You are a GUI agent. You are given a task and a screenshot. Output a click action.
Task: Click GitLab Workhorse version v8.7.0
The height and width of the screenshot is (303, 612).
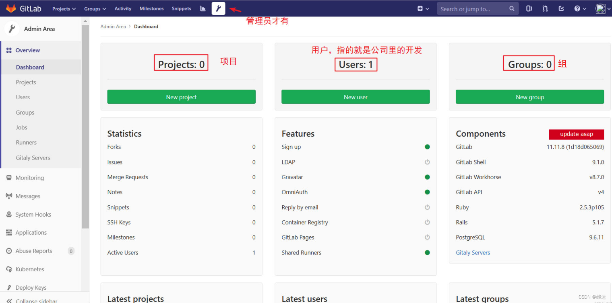597,177
